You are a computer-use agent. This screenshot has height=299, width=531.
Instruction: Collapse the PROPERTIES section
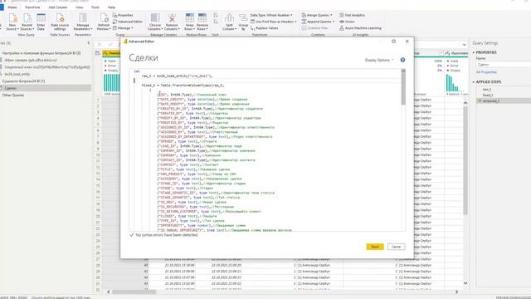tap(474, 52)
